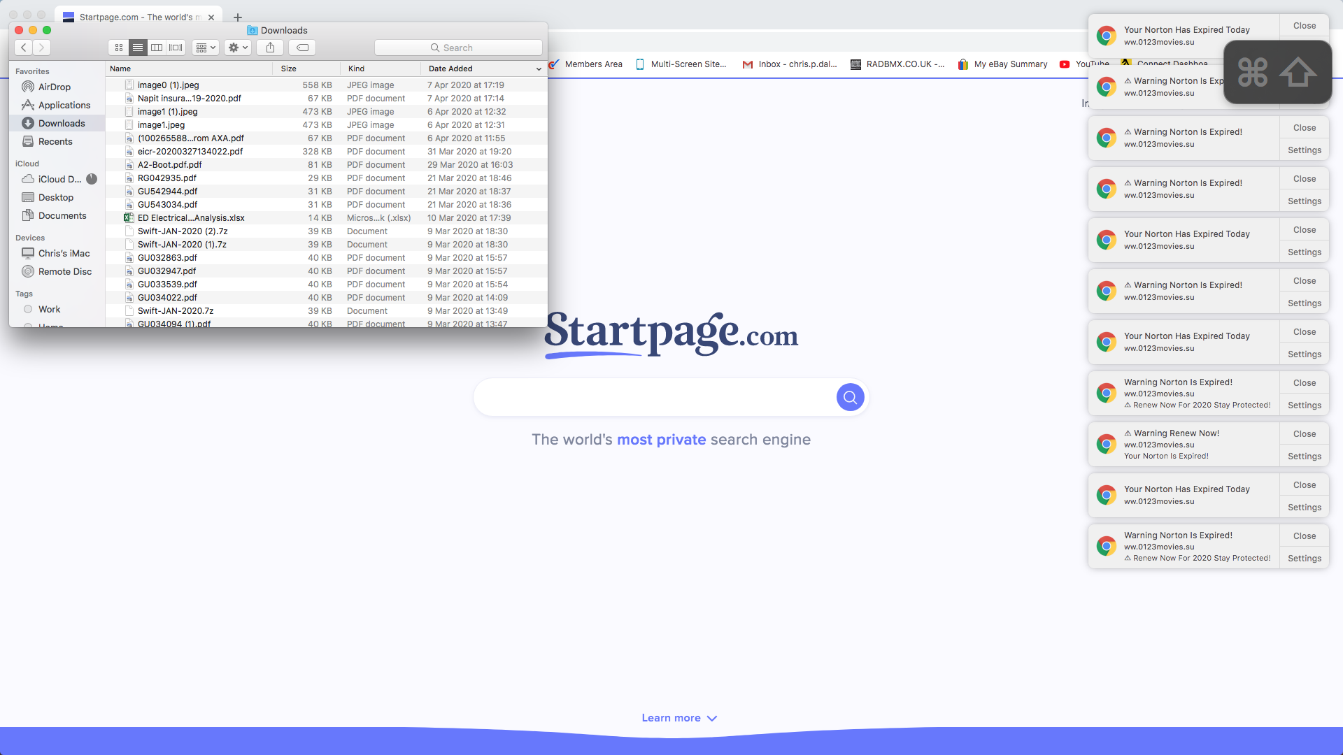Screen dimensions: 1343x755
Task: Close the bottom Warning Norton Is Expired notification
Action: pos(1305,536)
